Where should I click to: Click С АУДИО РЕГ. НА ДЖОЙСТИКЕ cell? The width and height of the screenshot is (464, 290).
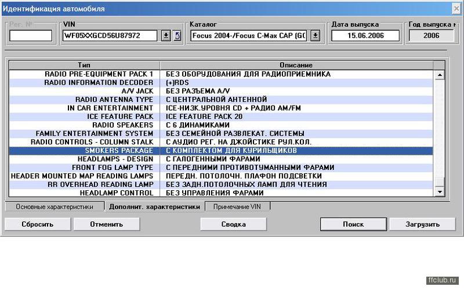[x=296, y=142]
